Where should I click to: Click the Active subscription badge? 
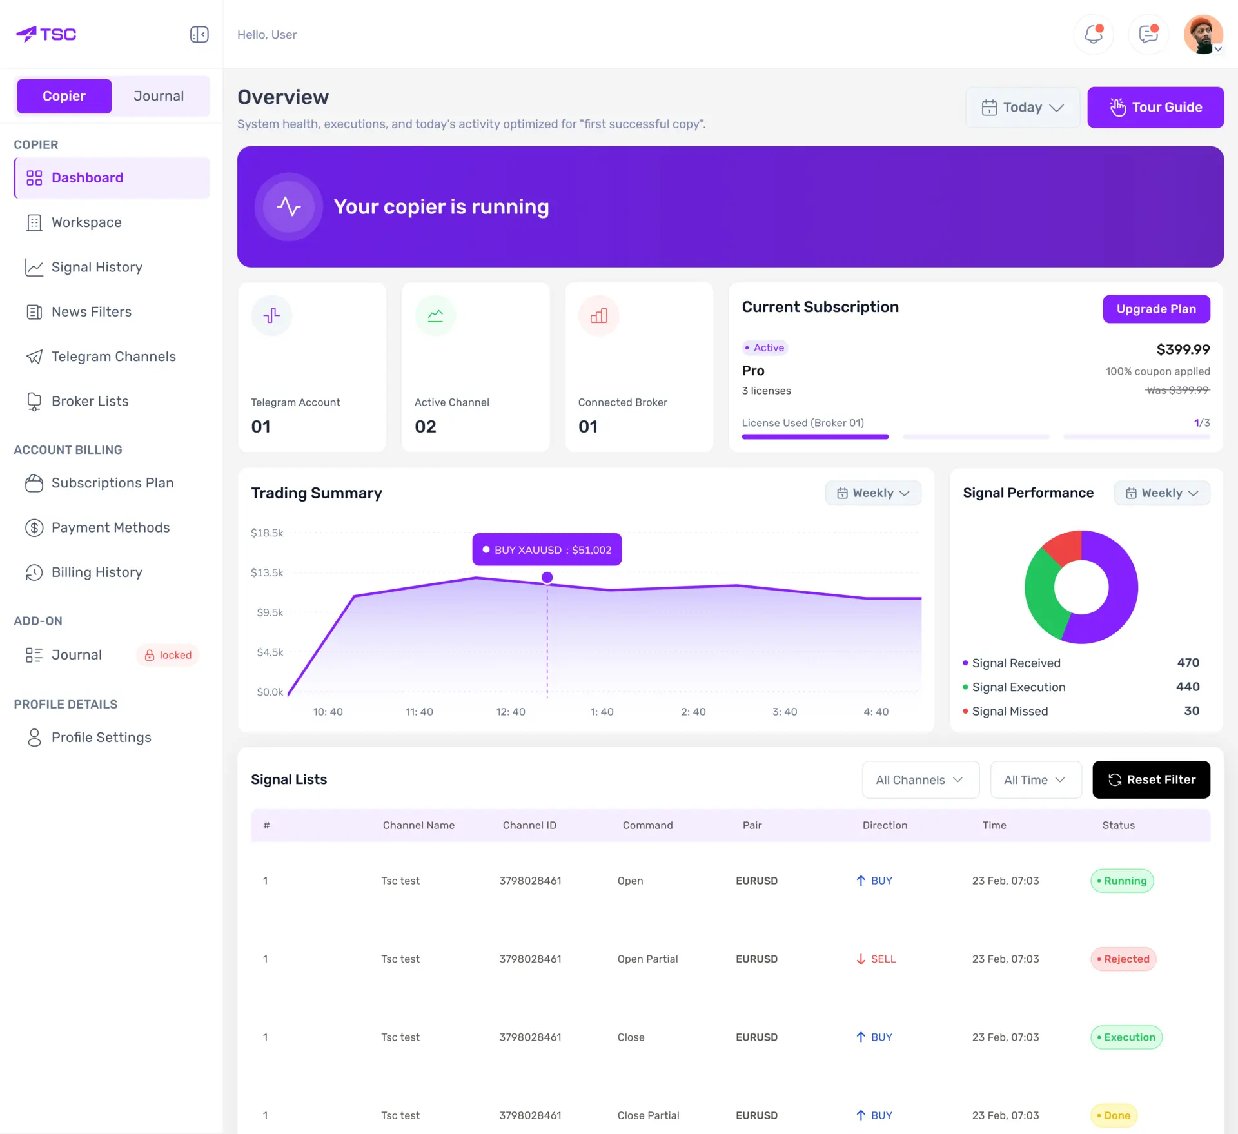pos(765,347)
